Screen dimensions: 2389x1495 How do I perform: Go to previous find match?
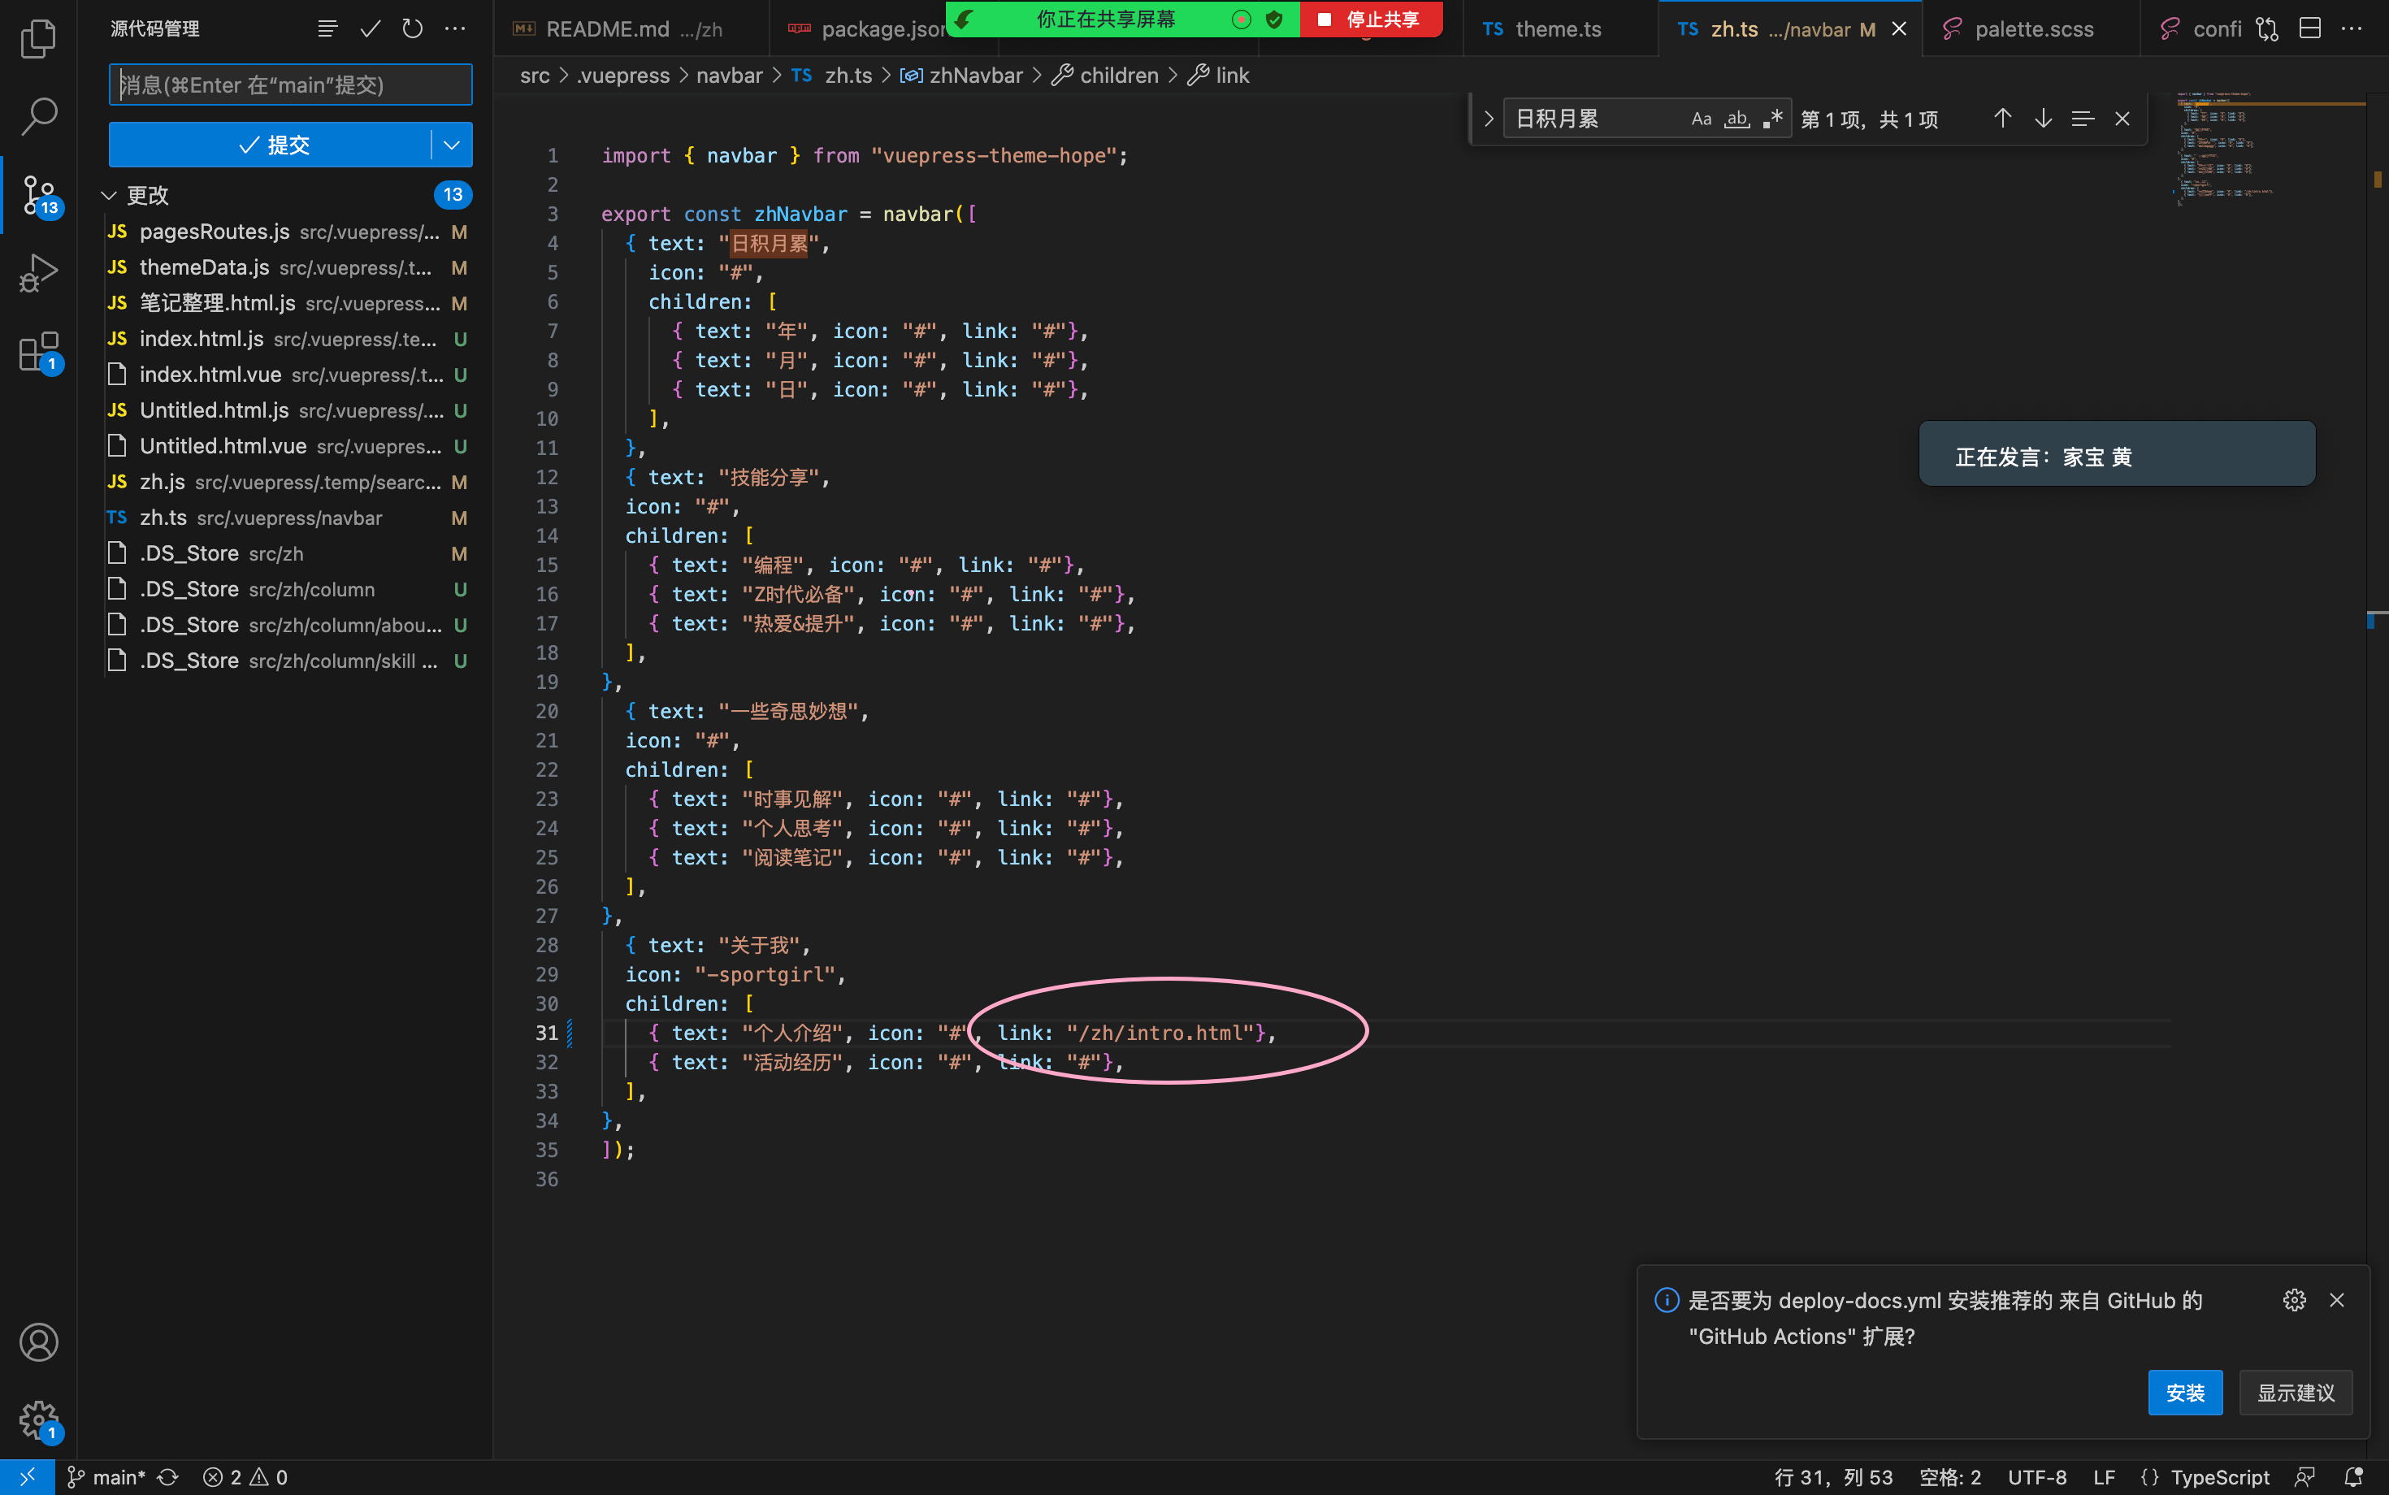point(2002,119)
